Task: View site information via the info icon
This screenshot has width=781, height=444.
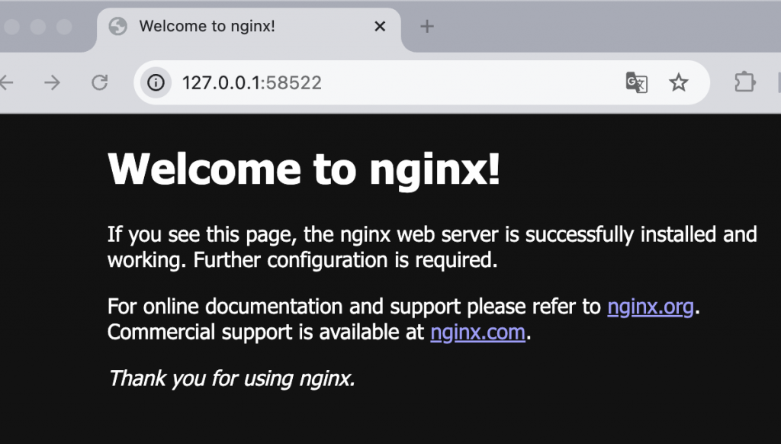Action: pos(156,82)
